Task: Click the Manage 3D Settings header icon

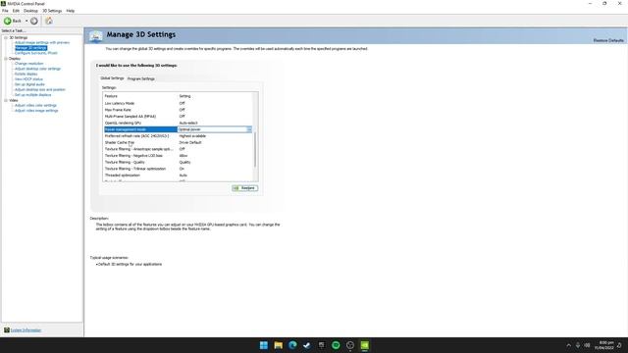Action: point(96,36)
